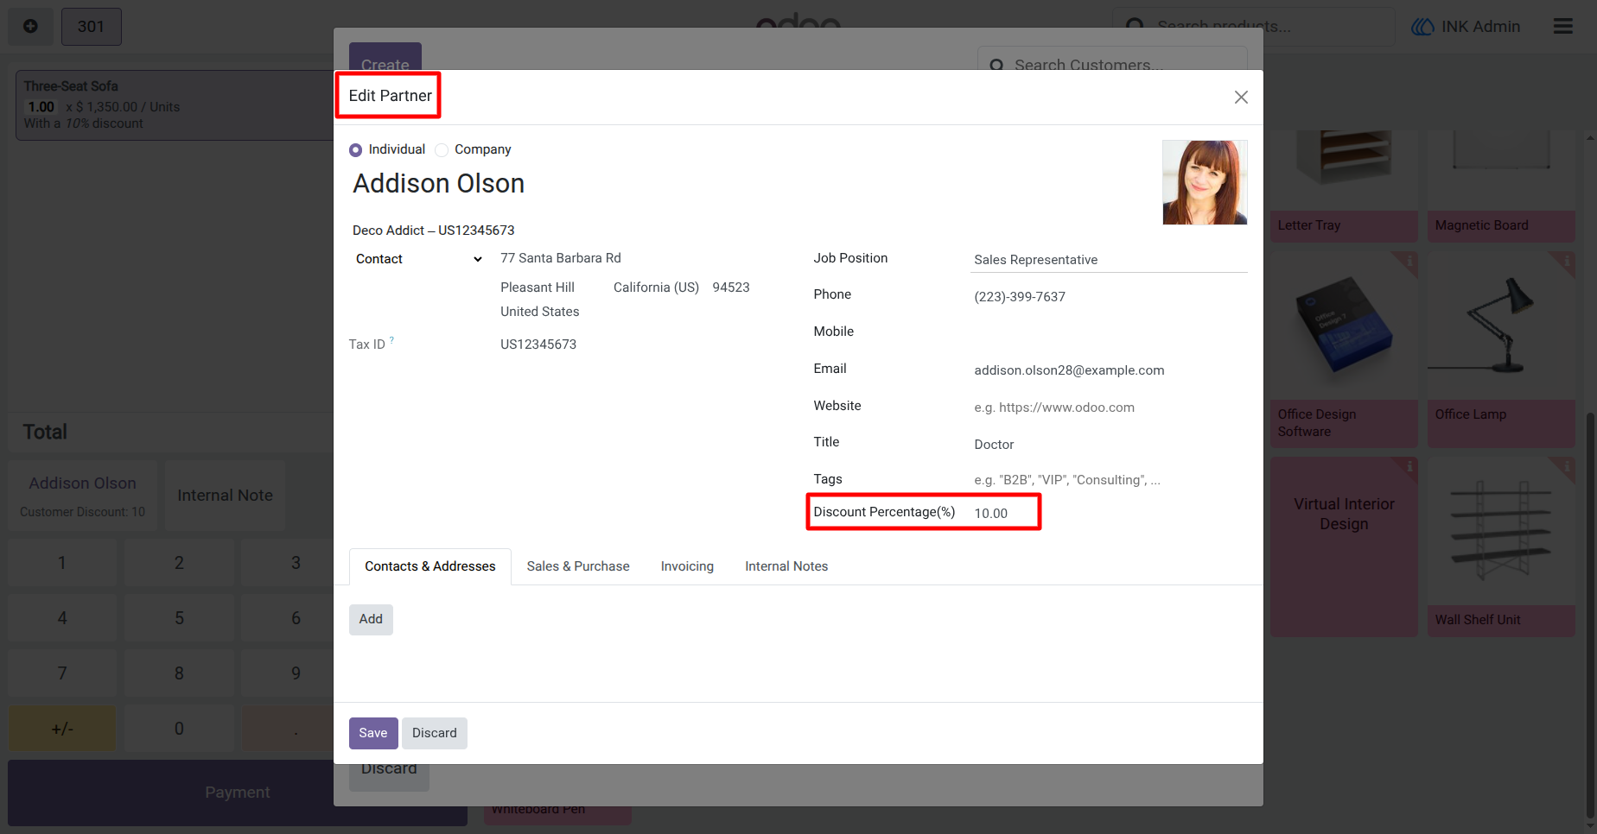The image size is (1597, 834).
Task: Open the Title field showing Doctor
Action: click(x=1109, y=445)
